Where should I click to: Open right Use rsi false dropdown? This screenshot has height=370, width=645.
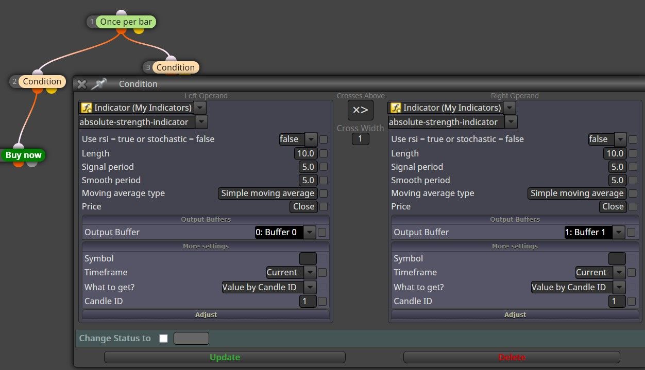coord(620,139)
